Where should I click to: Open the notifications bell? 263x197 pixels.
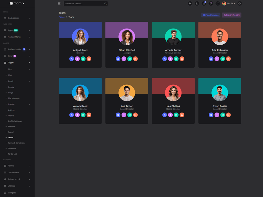(x=211, y=4)
